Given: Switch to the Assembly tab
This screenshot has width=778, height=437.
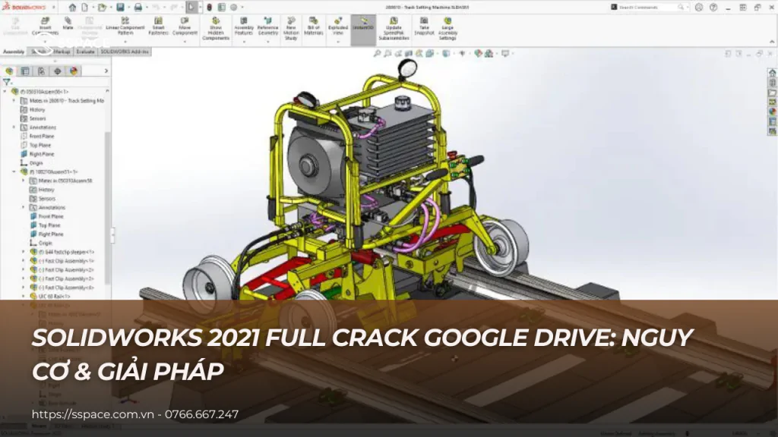Looking at the screenshot, I should (x=14, y=52).
